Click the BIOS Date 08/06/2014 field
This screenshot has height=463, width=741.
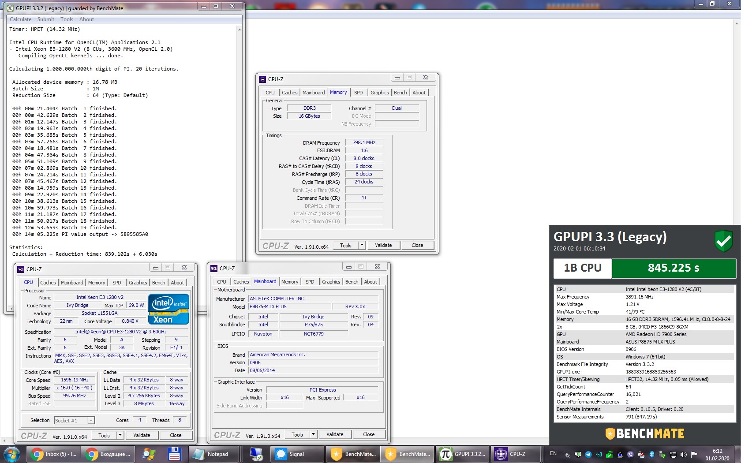313,370
